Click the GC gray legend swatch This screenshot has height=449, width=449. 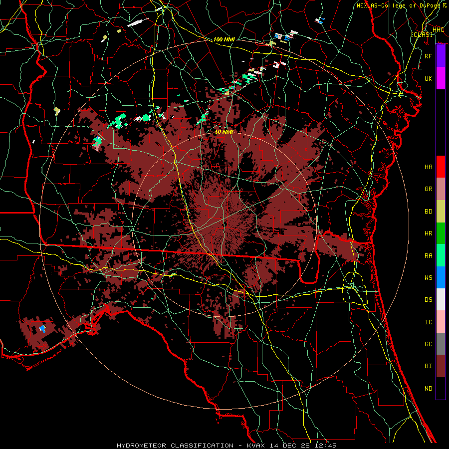pos(441,344)
